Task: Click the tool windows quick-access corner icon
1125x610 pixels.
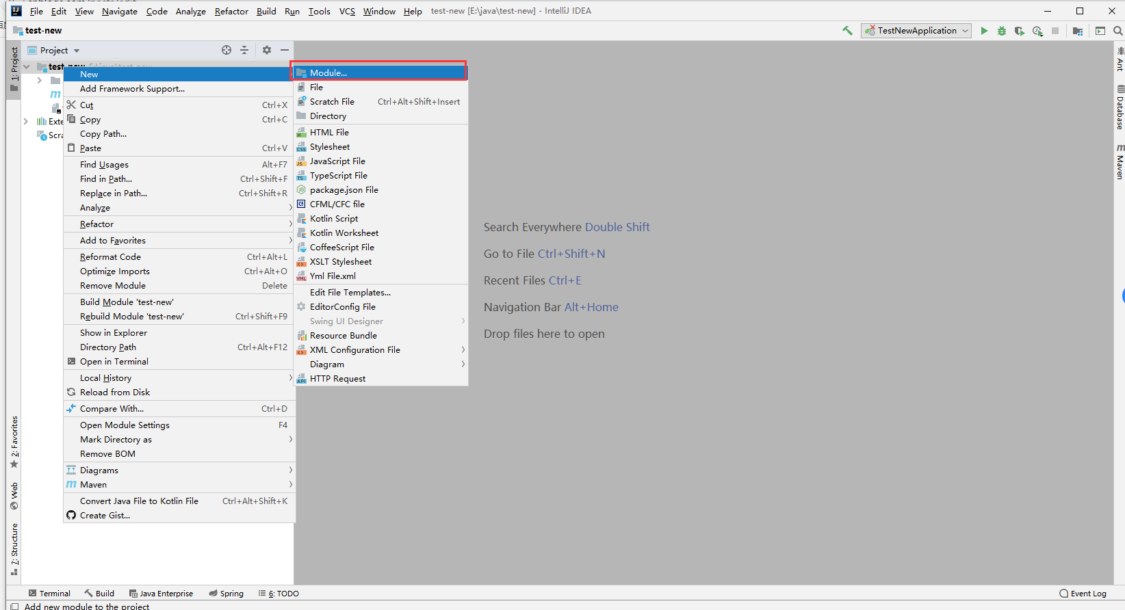Action: 14,606
